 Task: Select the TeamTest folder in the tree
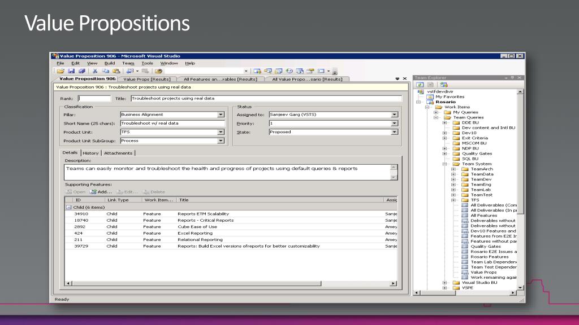pos(481,195)
